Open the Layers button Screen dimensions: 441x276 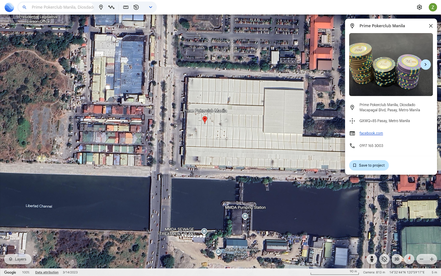click(x=18, y=259)
